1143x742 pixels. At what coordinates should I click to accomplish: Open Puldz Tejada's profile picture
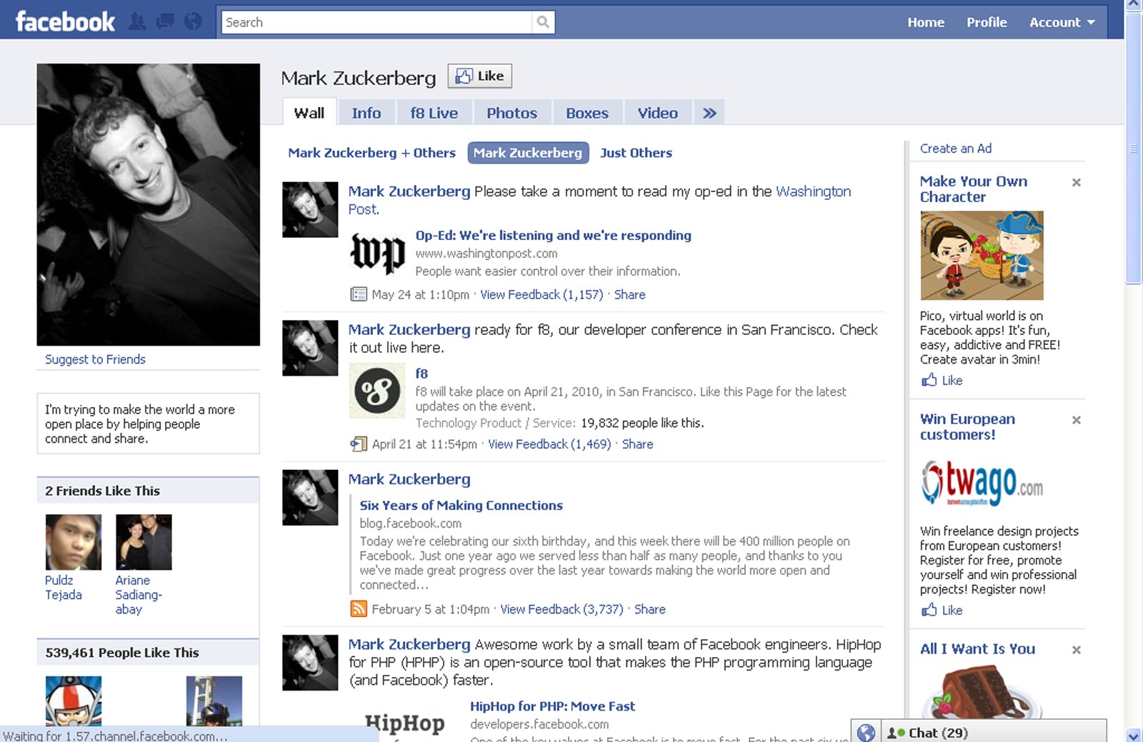74,542
